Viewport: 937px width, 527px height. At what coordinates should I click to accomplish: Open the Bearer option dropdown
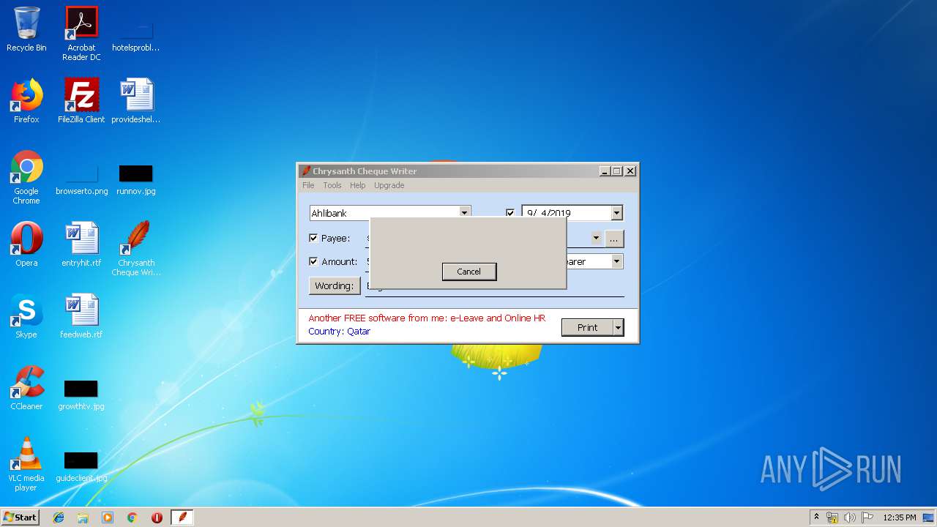coord(616,261)
